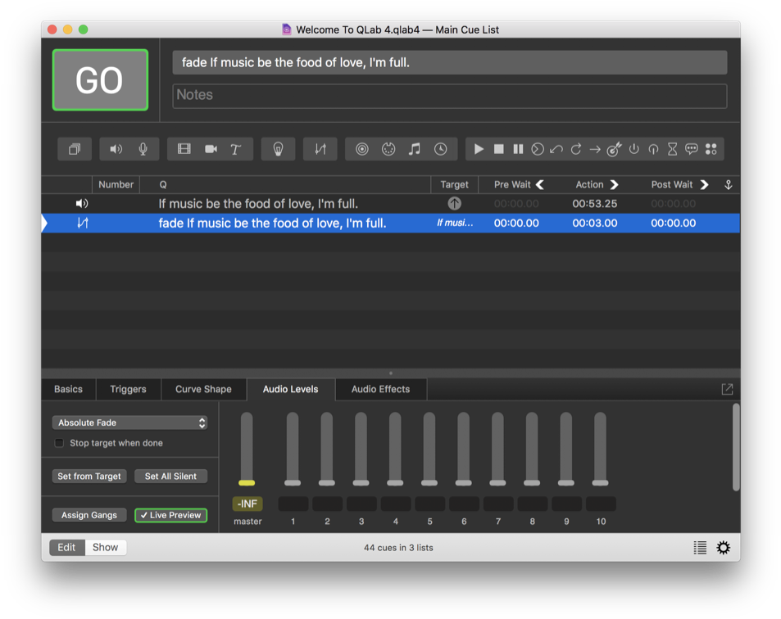
Task: Toggle the Stop target when done checkbox
Action: click(x=59, y=443)
